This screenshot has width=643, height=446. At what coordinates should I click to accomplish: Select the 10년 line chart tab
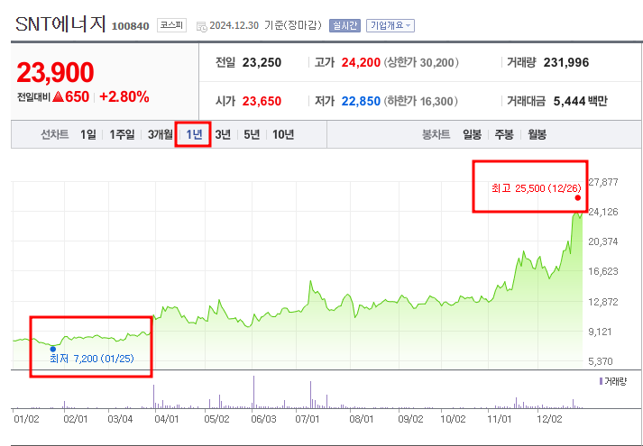(x=283, y=134)
